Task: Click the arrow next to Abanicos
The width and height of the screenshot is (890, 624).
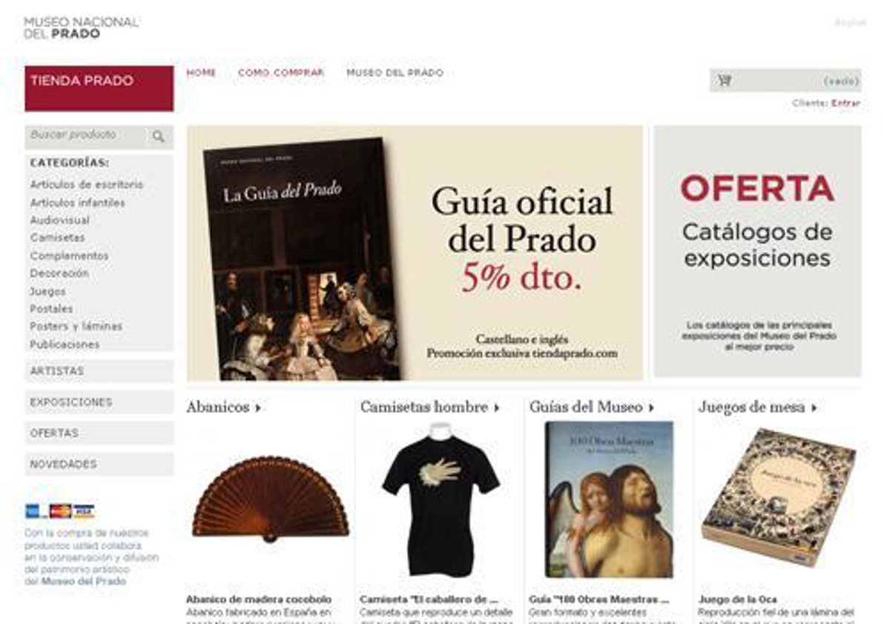Action: (x=258, y=408)
